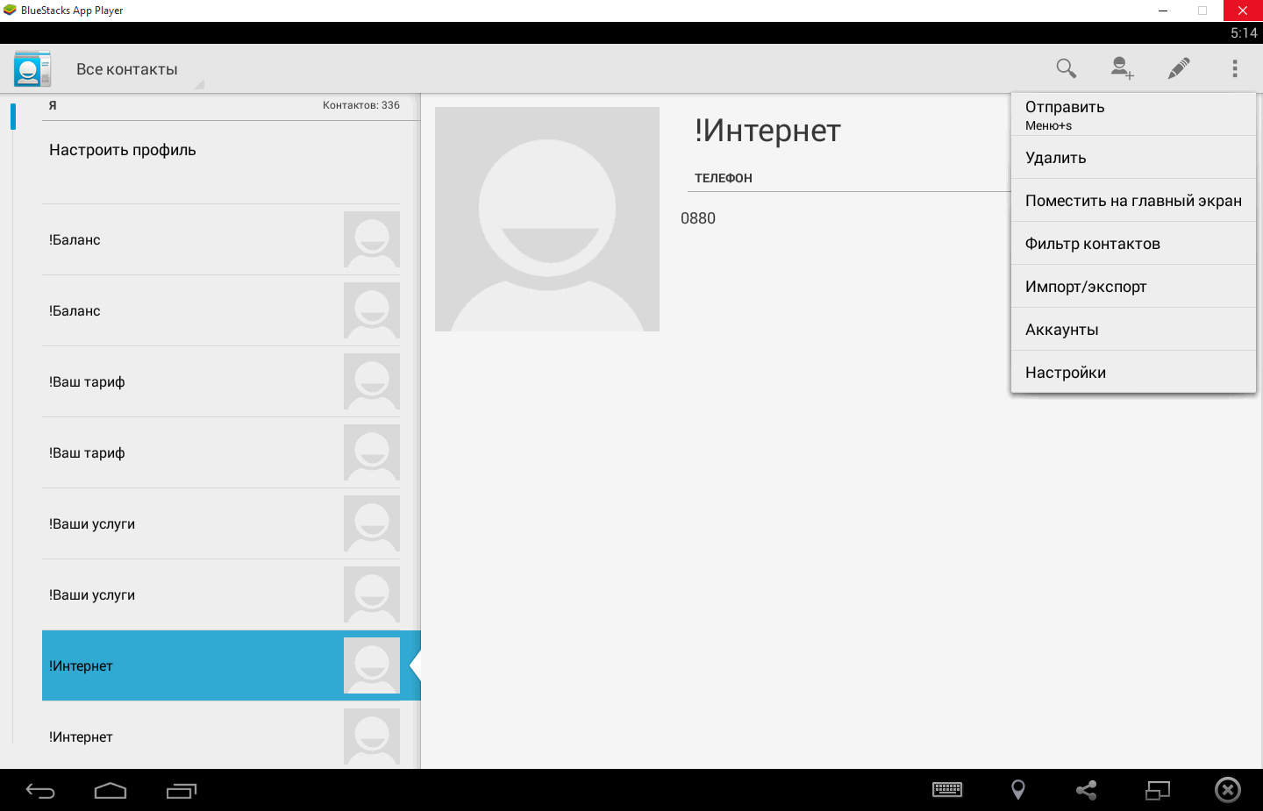Open 'Настройки' from the menu
Screen dimensions: 1263x811
1133,373
